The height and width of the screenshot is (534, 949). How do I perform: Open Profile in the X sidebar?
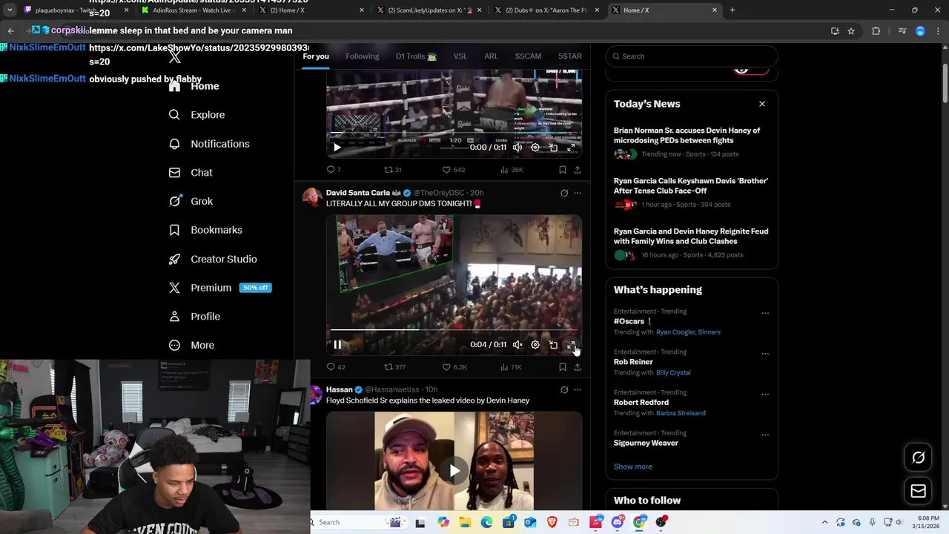(x=194, y=317)
